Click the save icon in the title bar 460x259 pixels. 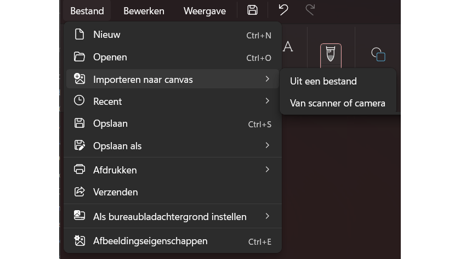252,10
